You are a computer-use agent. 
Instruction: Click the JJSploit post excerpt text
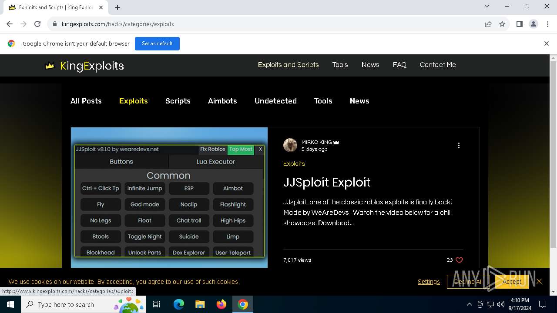pos(368,213)
